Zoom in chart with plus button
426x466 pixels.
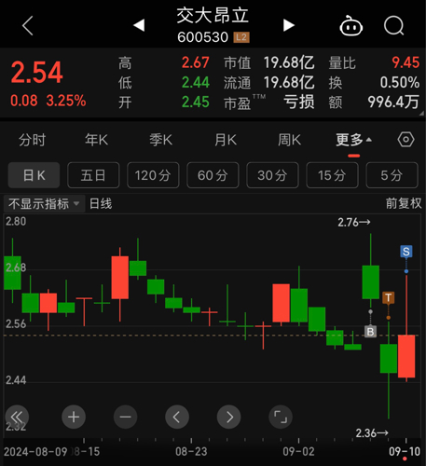coord(74,417)
